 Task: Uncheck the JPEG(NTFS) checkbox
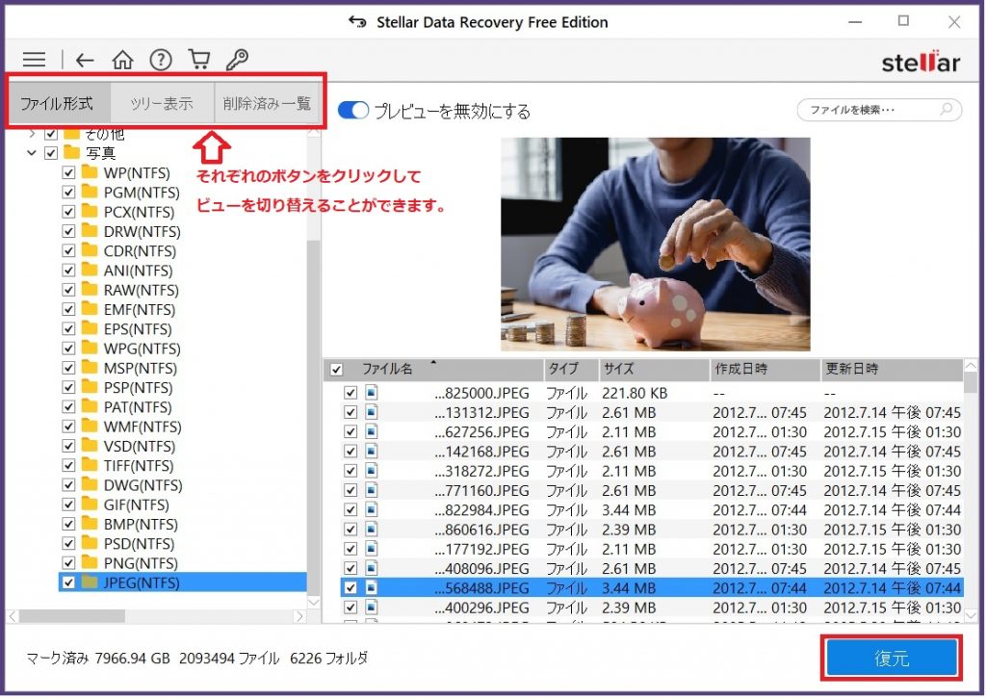click(x=68, y=582)
